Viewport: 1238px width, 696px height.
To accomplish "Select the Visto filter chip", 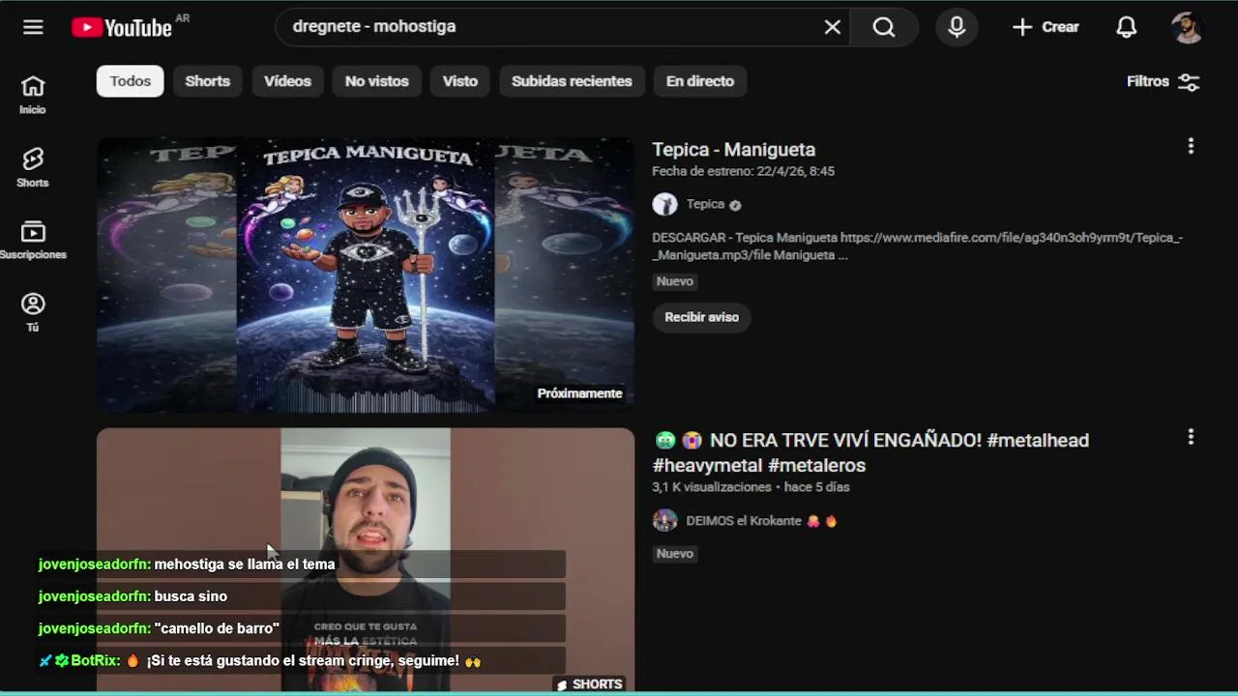I will pyautogui.click(x=460, y=81).
